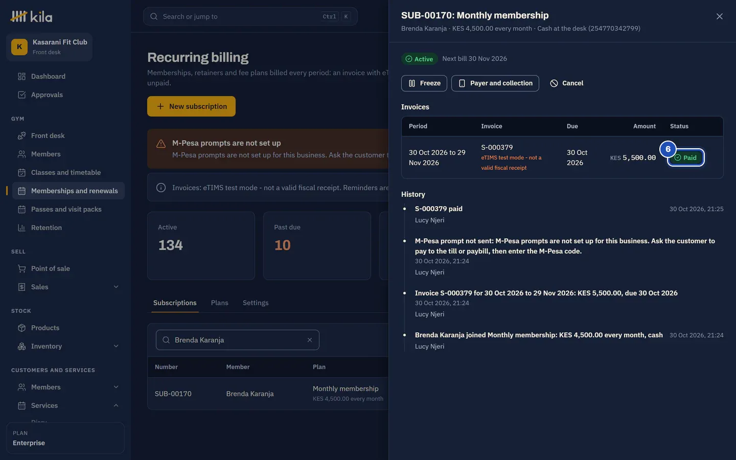Viewport: 736px width, 460px height.
Task: Clear the Brenda Karanja search filter
Action: (309, 340)
